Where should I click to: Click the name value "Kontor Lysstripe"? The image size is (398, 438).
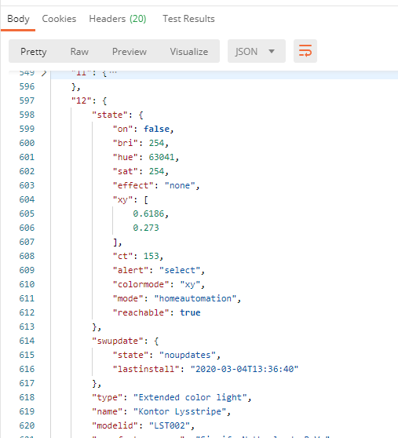pos(180,411)
